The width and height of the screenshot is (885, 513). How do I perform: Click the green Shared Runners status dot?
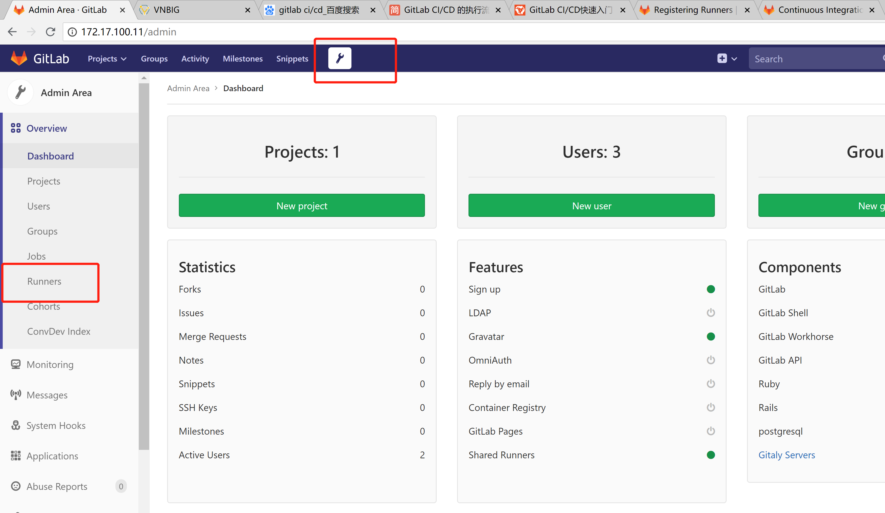[x=711, y=455]
